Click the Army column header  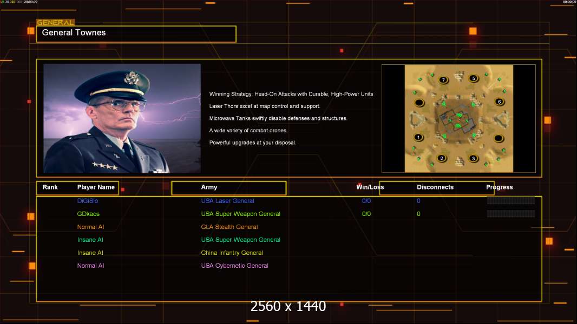(209, 187)
